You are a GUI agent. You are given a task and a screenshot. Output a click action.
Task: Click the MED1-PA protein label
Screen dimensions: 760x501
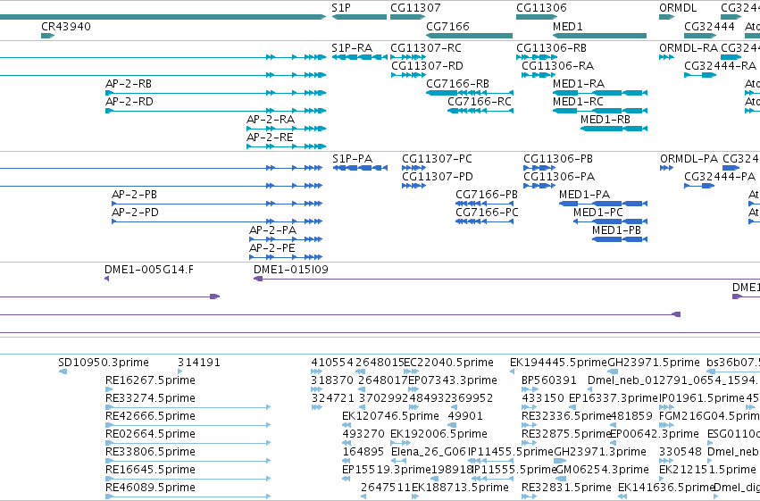[x=584, y=195]
